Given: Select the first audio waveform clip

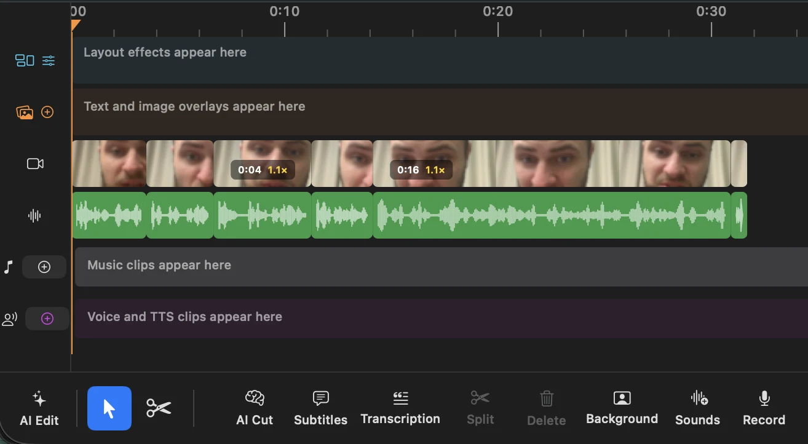Looking at the screenshot, I should point(109,215).
